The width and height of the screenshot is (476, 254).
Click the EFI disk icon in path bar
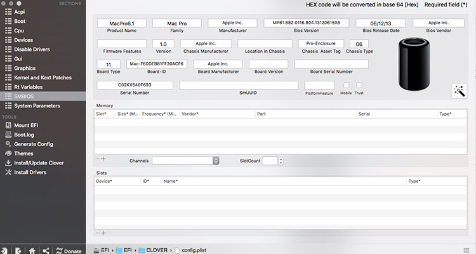pos(96,250)
